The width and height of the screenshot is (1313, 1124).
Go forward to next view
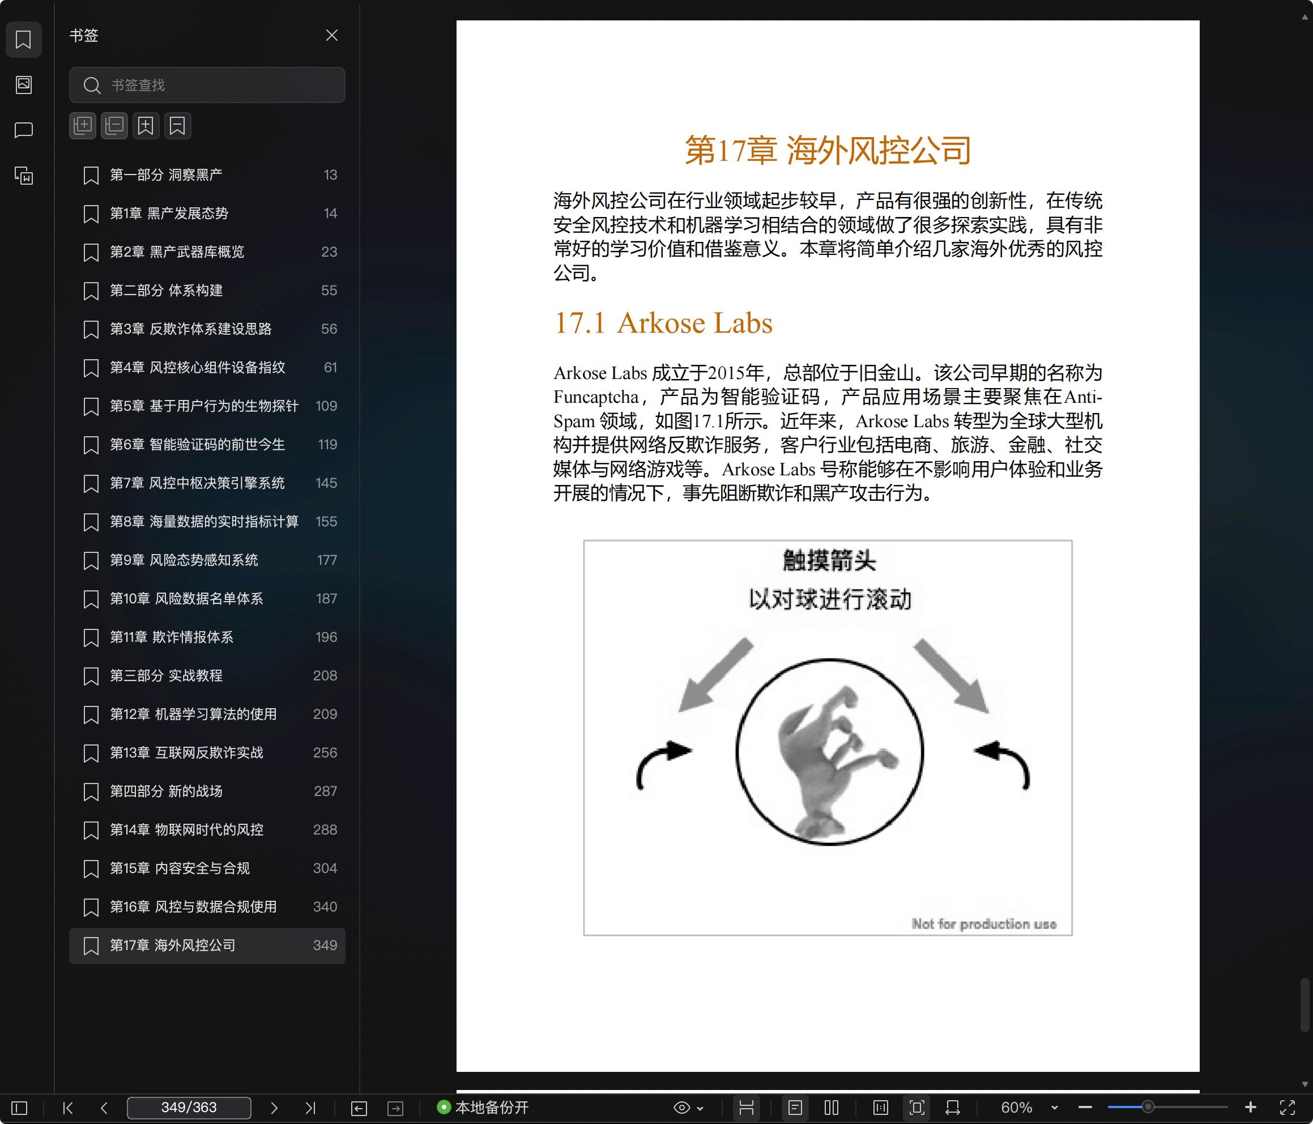tap(395, 1108)
